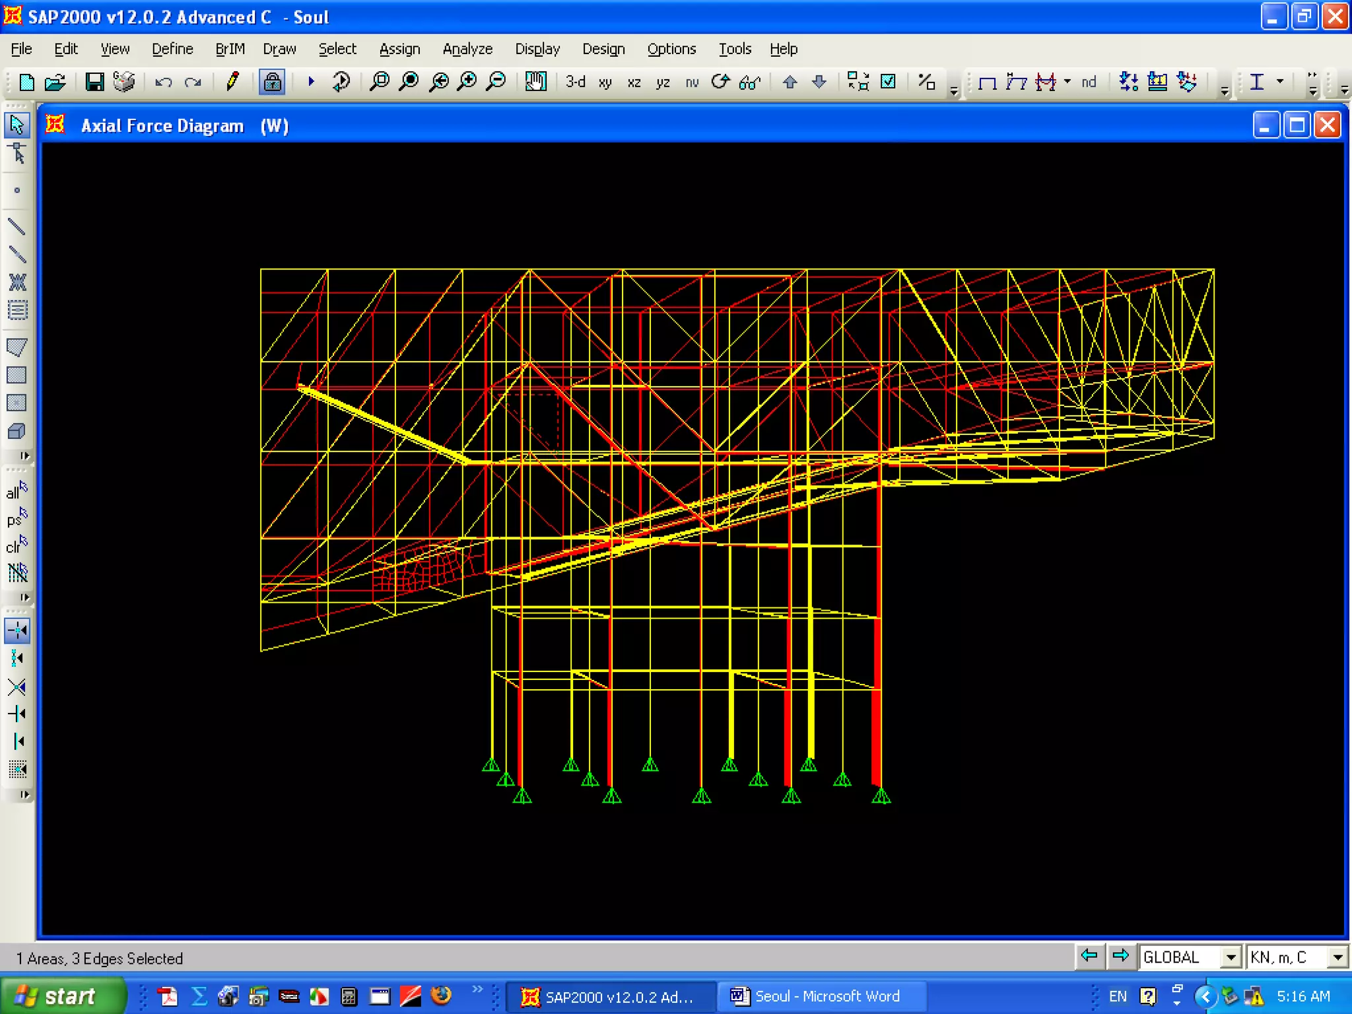Toggle the Lock/Unlock Model button
The width and height of the screenshot is (1352, 1014).
pos(271,82)
